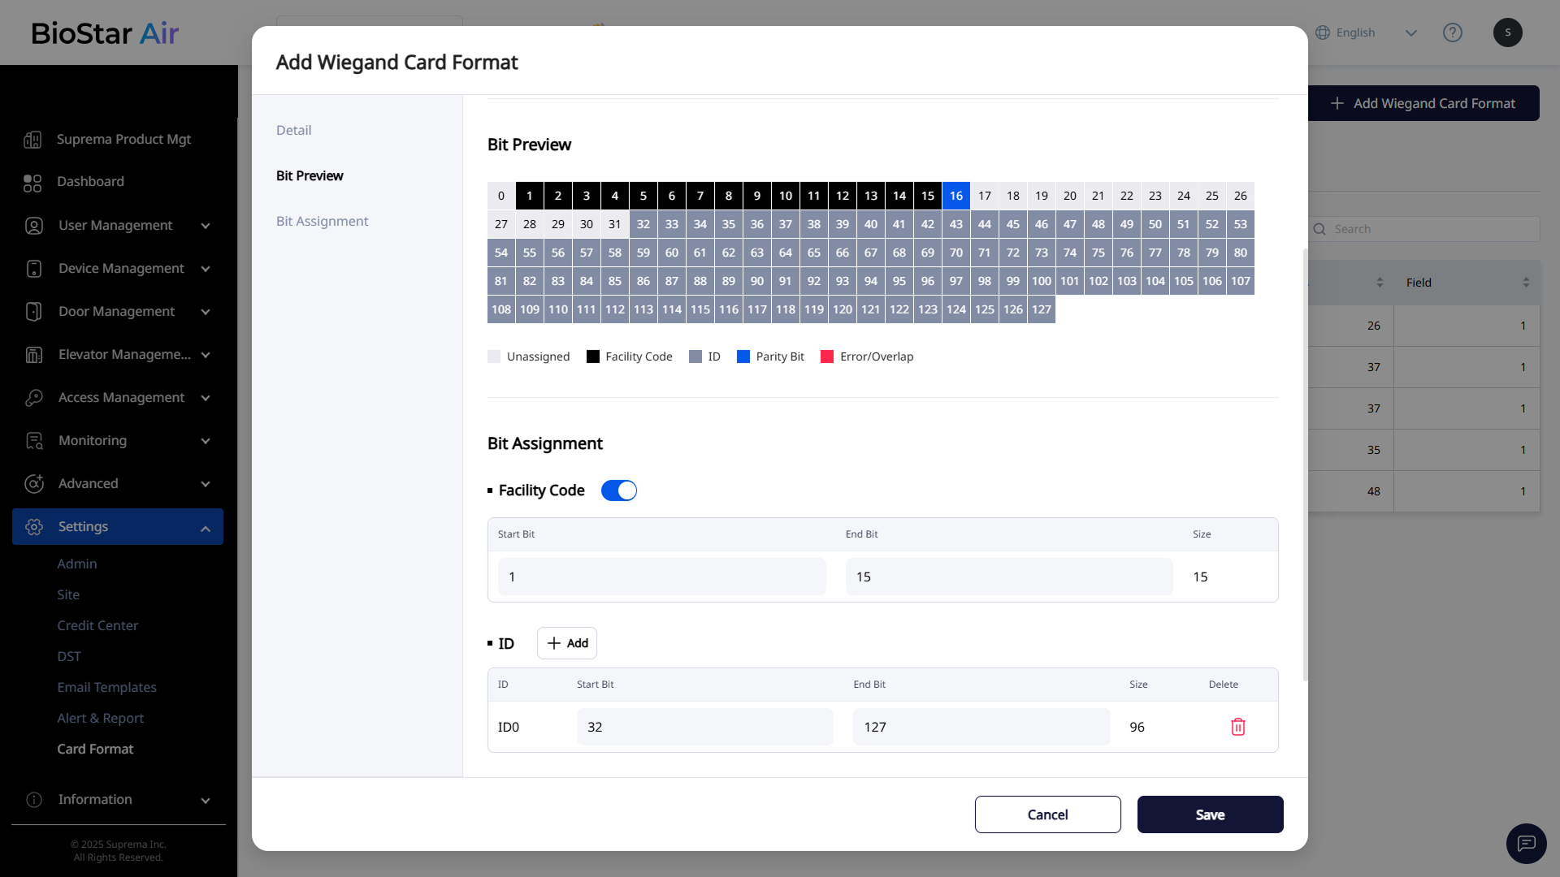The width and height of the screenshot is (1560, 877).
Task: Open the user profile avatar
Action: pos(1507,32)
